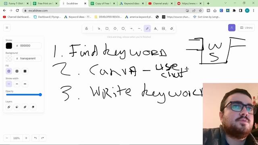This screenshot has height=145, width=258.
Task: Set stroke width to thin
Action: click(x=9, y=84)
